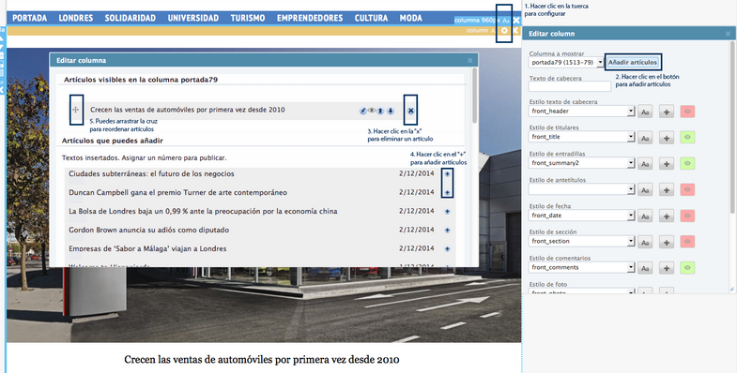Click the plus button for Estilo de comentarios
737x373 pixels.
coord(666,268)
